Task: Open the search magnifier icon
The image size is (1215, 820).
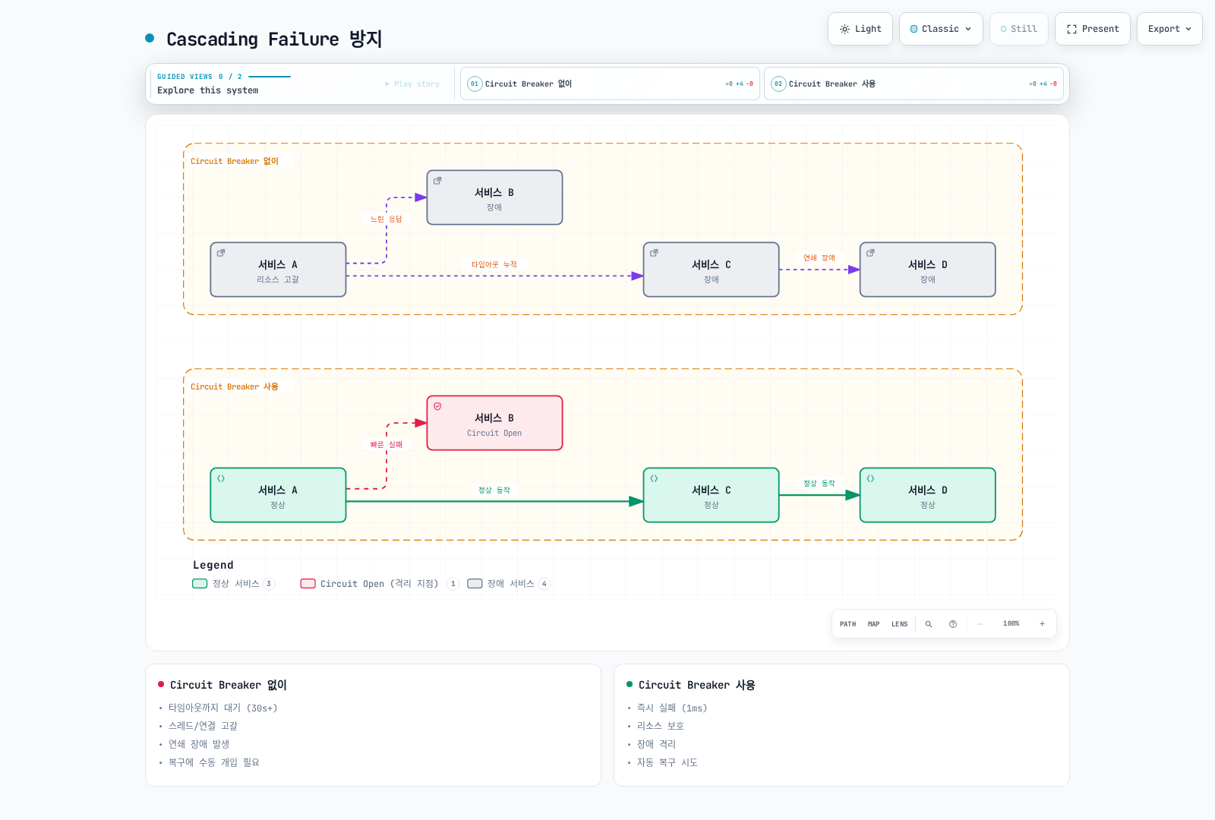Action: coord(928,624)
